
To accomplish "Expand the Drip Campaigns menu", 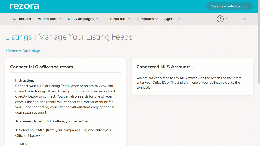I will pyautogui.click(x=83, y=19).
